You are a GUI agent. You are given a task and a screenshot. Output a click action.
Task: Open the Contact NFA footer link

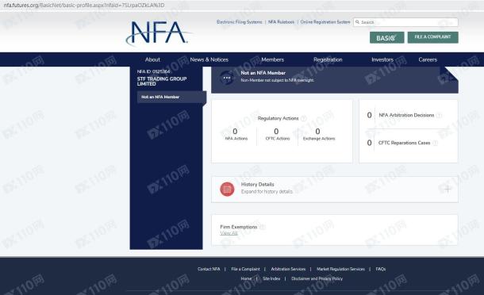coord(209,269)
